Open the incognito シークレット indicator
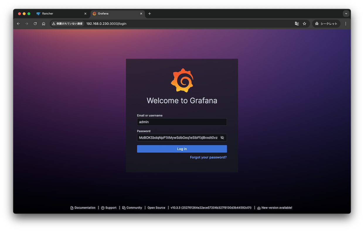Screen dimensions: 364x231 326,24
